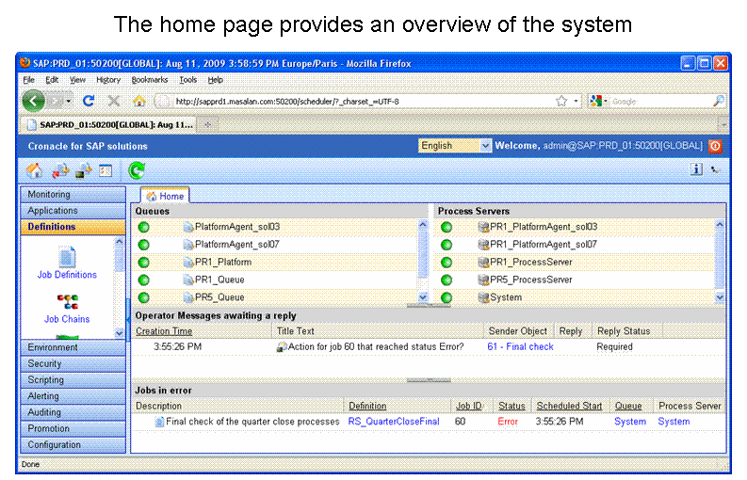The width and height of the screenshot is (747, 480).
Task: Open the Tools menu
Action: point(187,80)
